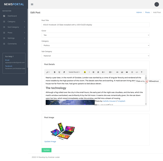
Task: Click the Update Image link
Action: click(x=50, y=141)
